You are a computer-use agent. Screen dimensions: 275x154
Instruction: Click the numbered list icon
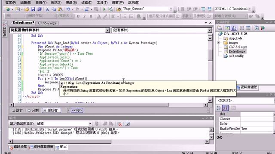point(131,16)
